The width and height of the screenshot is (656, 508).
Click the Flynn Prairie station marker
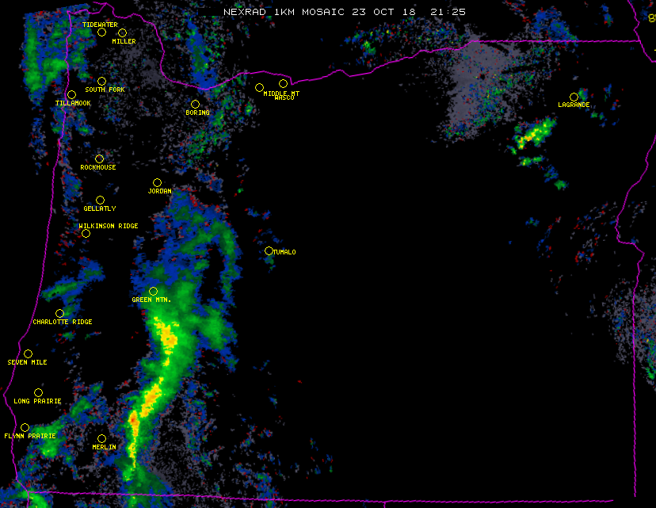(25, 428)
